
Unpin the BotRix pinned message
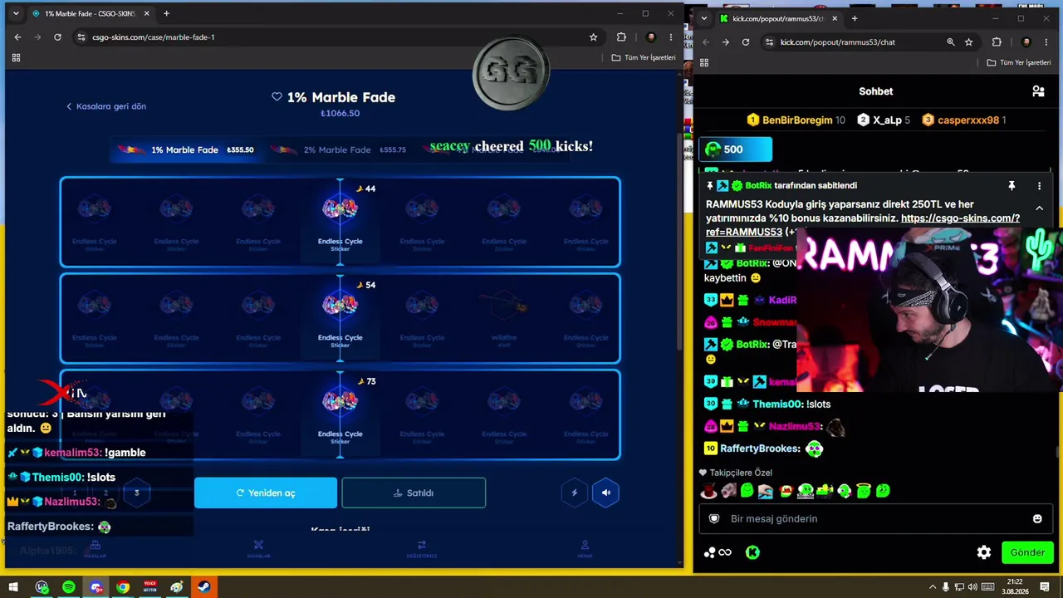tap(1012, 186)
